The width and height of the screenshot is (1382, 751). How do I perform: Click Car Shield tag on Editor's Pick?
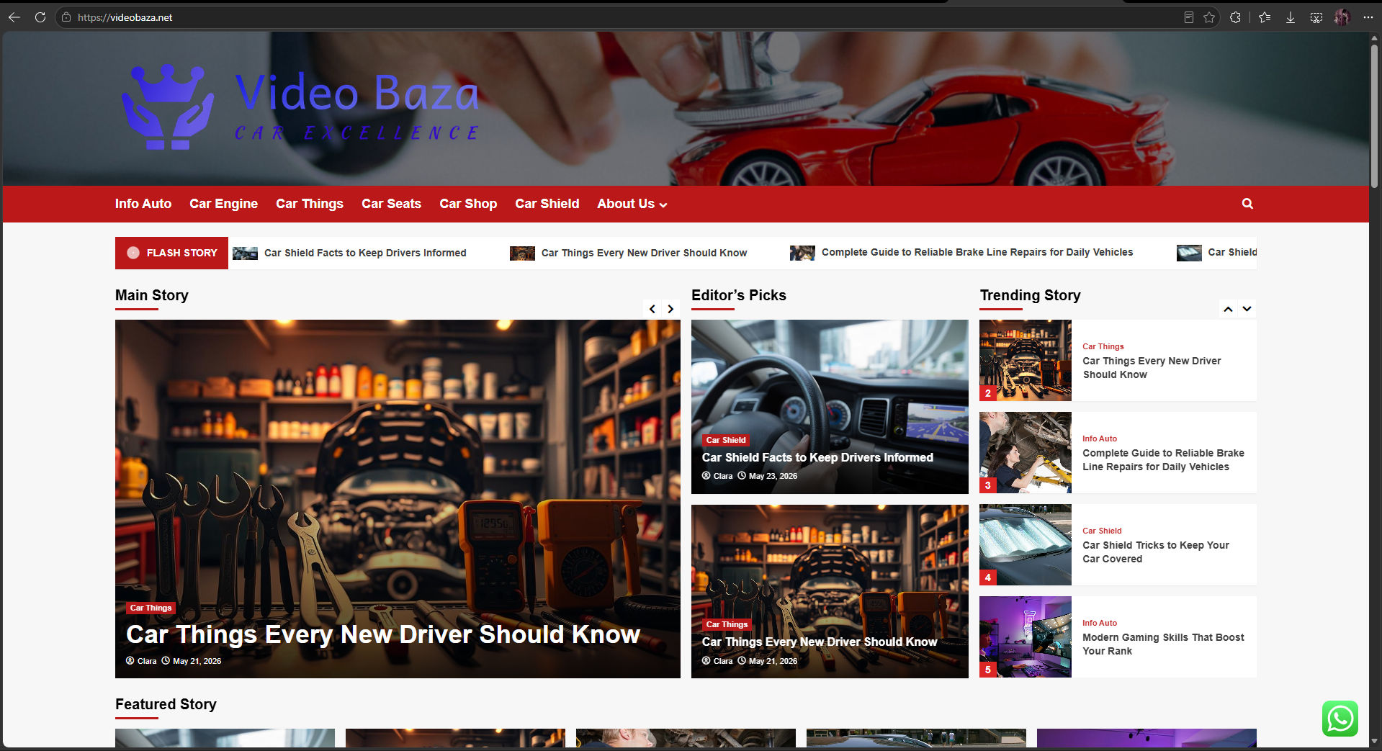(x=726, y=440)
